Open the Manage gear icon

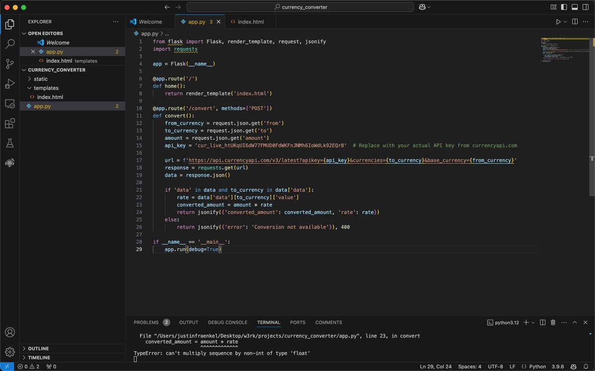coord(9,352)
